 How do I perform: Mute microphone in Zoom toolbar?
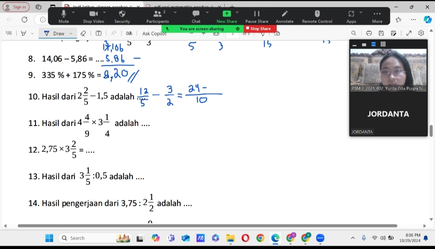pos(64,17)
